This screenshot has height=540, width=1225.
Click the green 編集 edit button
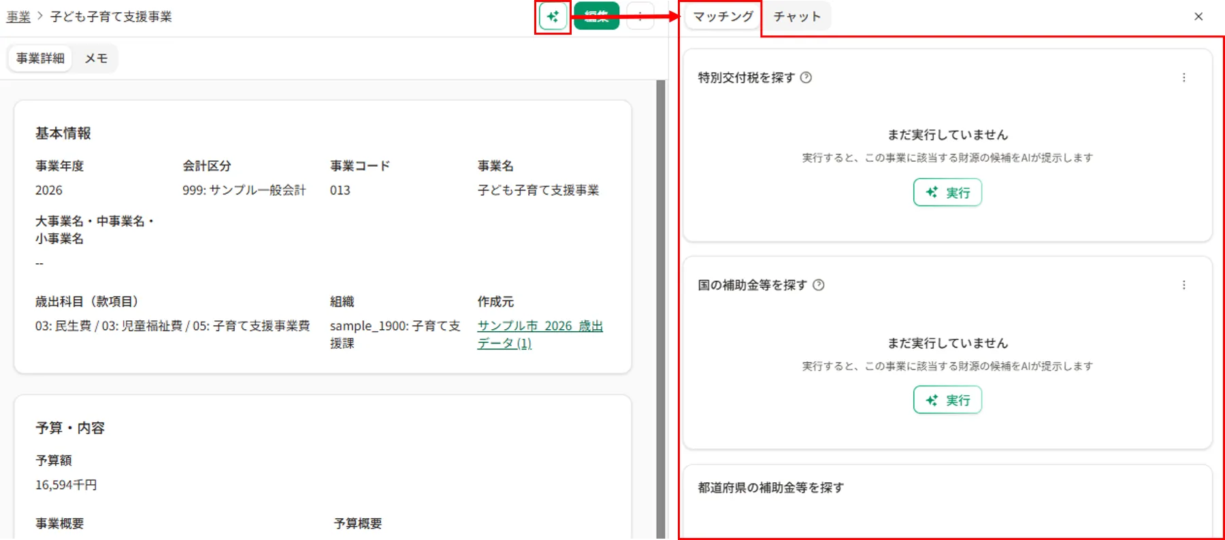point(596,16)
